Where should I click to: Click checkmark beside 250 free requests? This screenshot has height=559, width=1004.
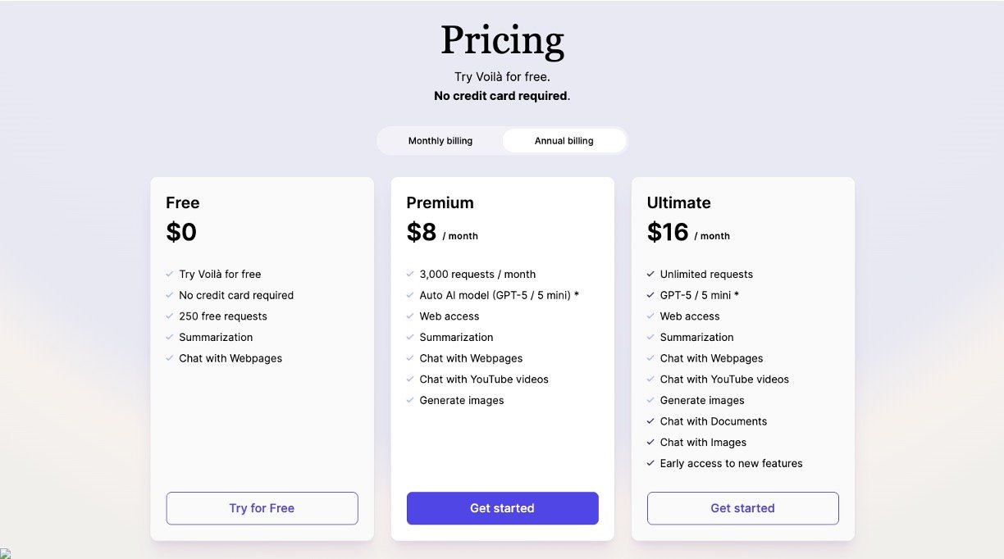[x=170, y=316]
